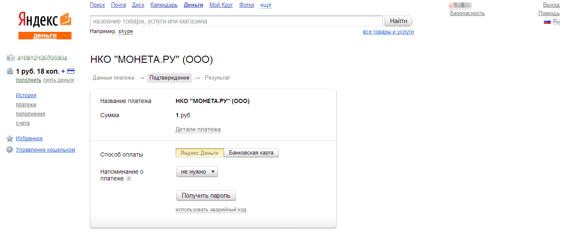This screenshot has width=564, height=234.
Task: Select Банковская карта payment method
Action: coord(251,153)
